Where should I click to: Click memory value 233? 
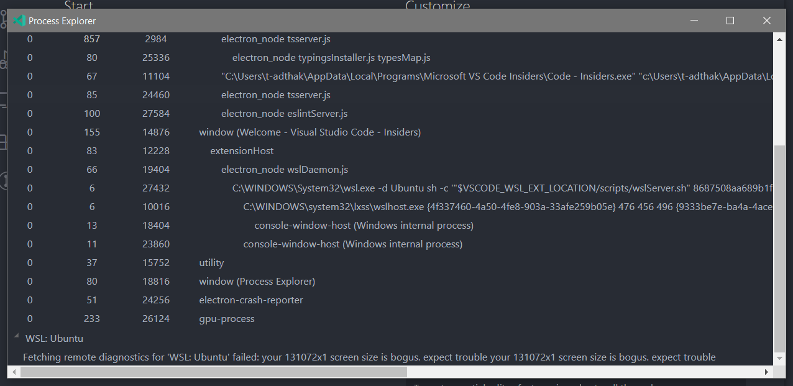click(x=92, y=319)
